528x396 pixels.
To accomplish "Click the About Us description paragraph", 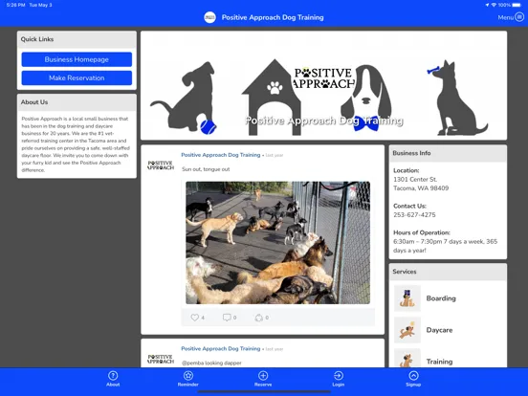I will (76, 144).
